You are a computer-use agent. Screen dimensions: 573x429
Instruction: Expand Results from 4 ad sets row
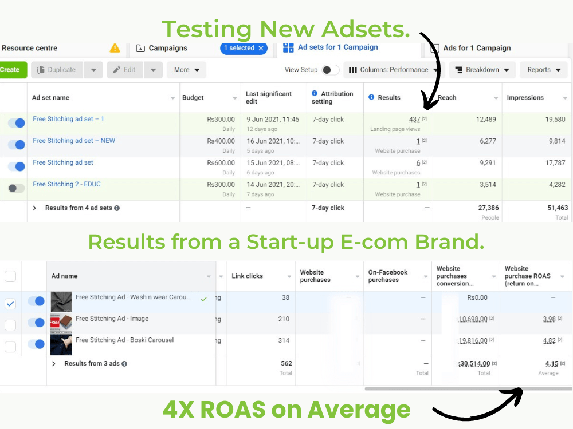click(34, 208)
